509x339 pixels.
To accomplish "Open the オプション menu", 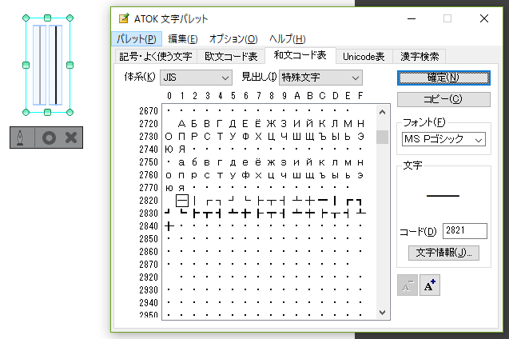I will coord(233,38).
